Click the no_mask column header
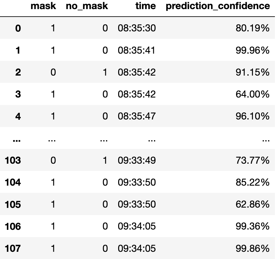This screenshot has width=279, height=259. [87, 7]
